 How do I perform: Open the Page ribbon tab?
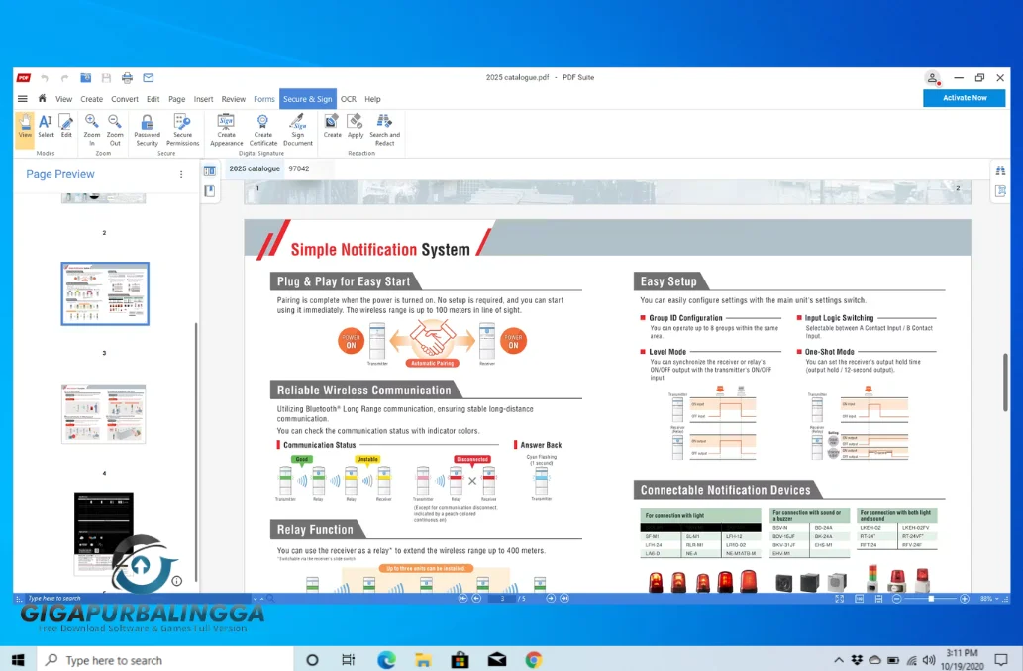177,99
